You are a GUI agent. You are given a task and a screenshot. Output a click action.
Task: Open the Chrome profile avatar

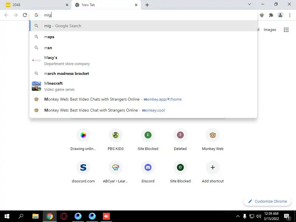(280, 15)
